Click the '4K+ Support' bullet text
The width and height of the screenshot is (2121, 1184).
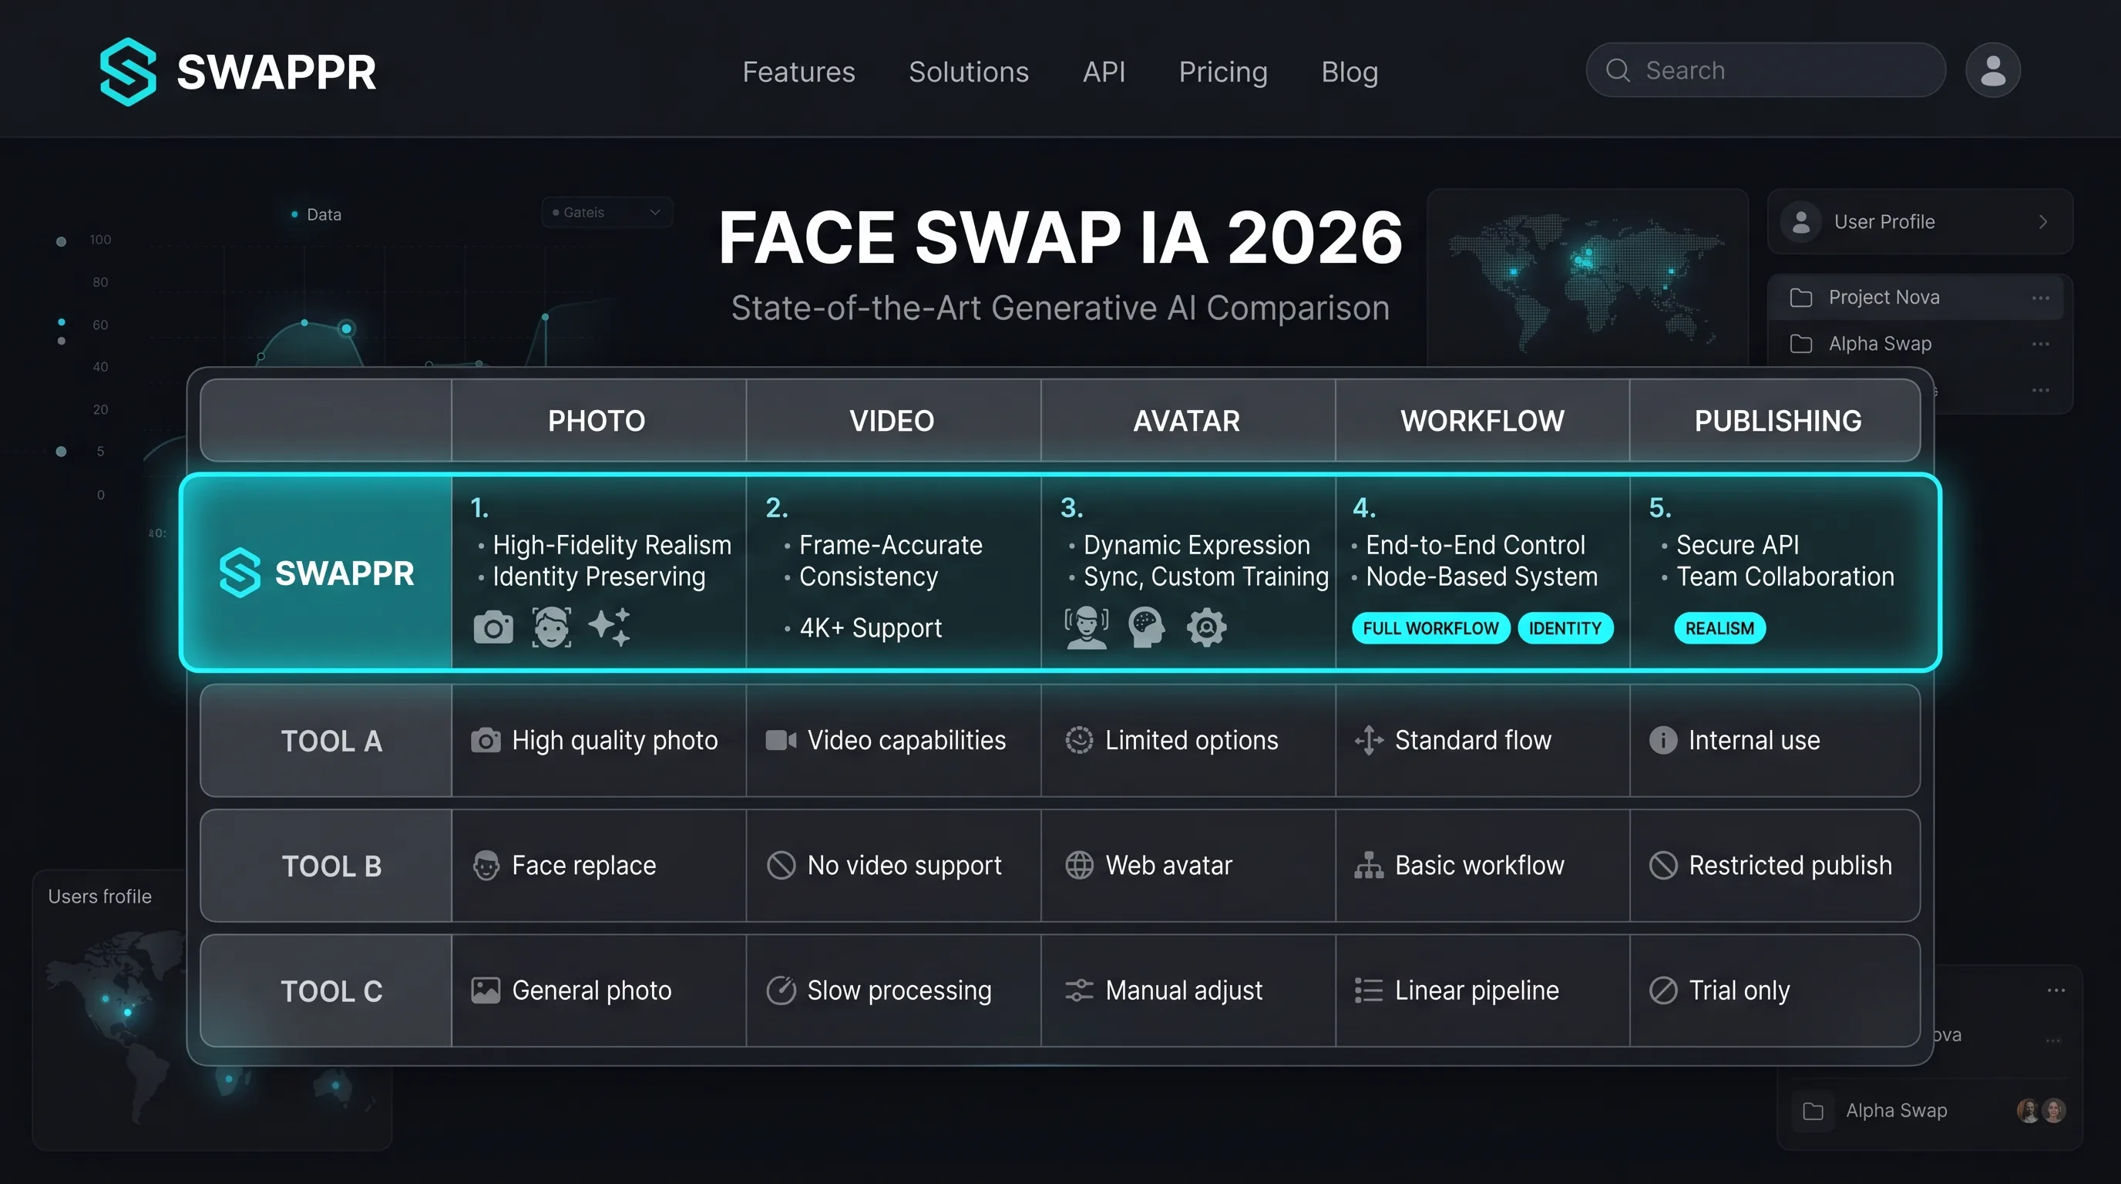(870, 628)
